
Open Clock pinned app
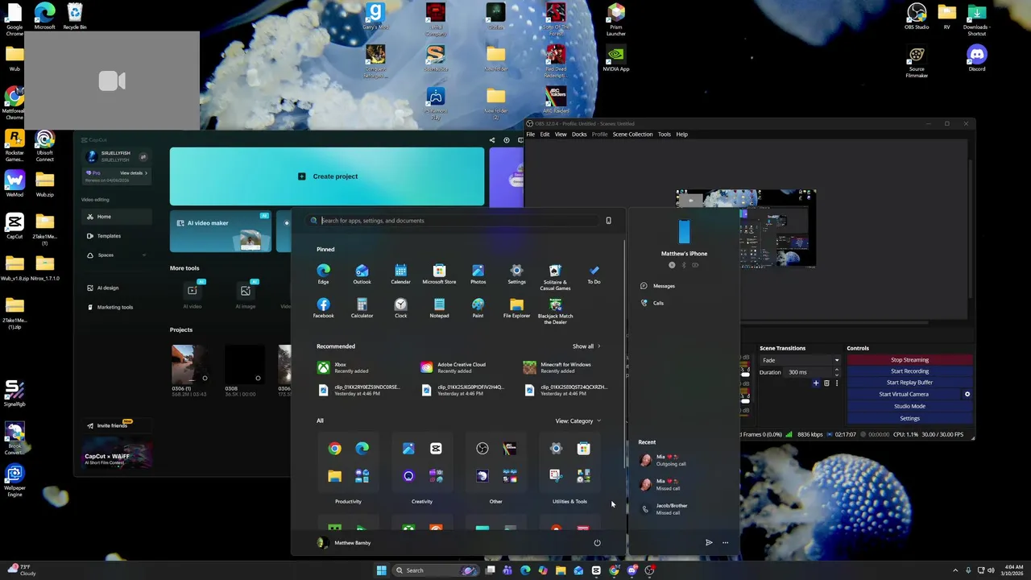[x=400, y=308]
